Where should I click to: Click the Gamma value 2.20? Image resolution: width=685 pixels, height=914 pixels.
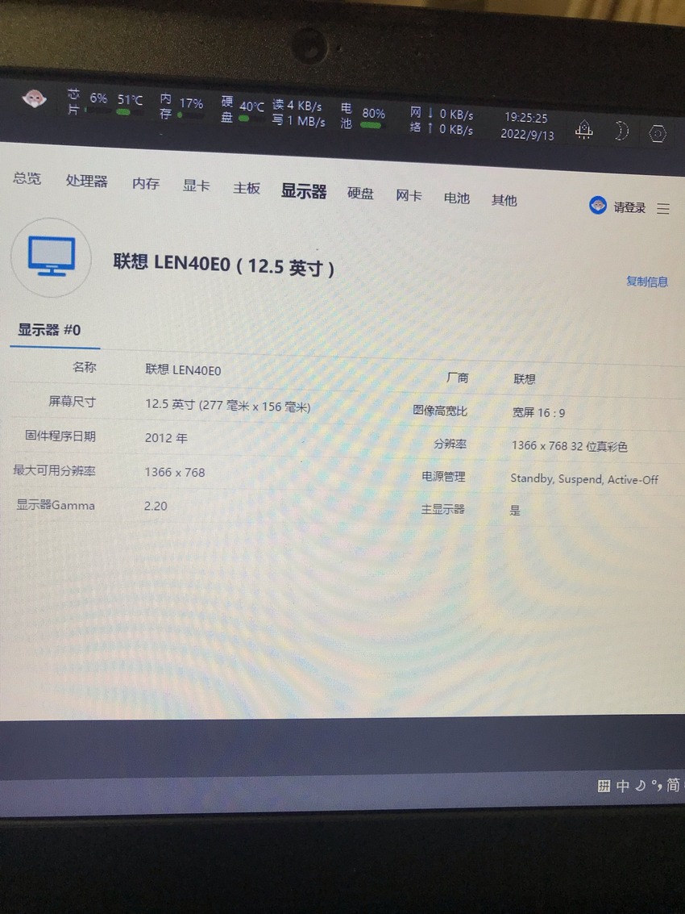(156, 506)
